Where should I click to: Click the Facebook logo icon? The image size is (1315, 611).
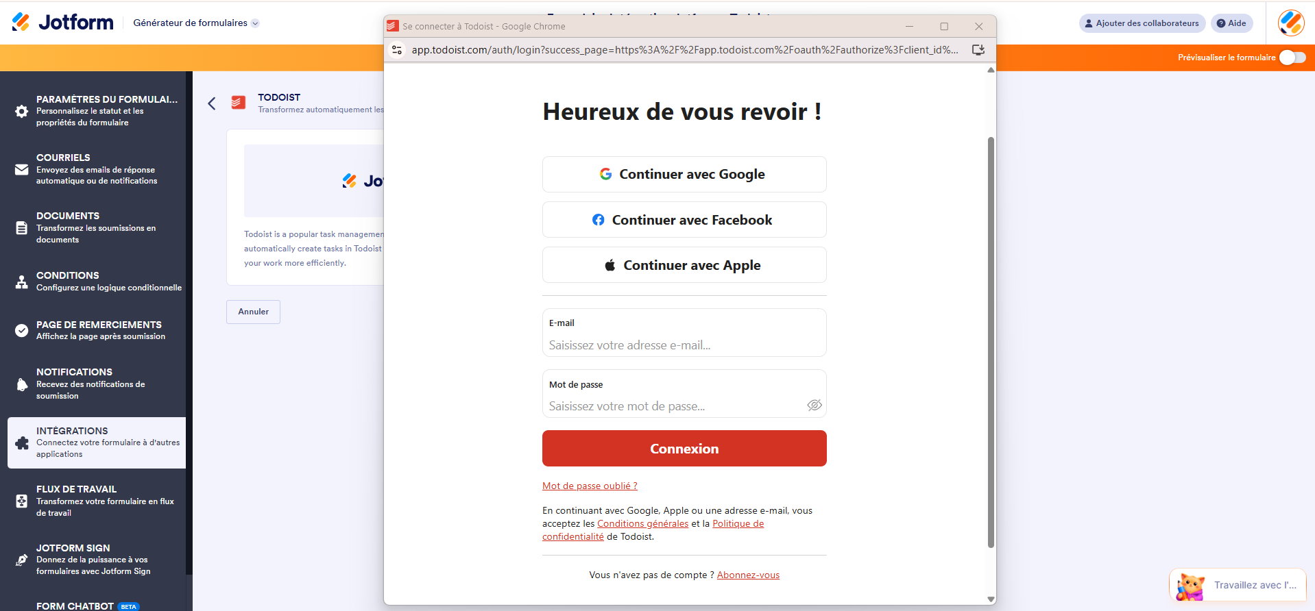tap(598, 220)
